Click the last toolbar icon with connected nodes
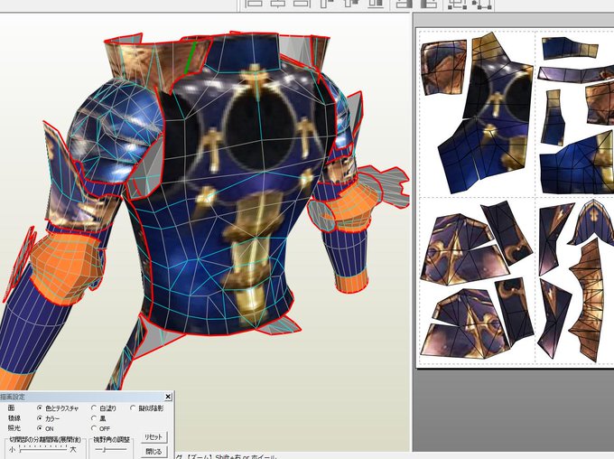614x459 pixels. (x=482, y=4)
